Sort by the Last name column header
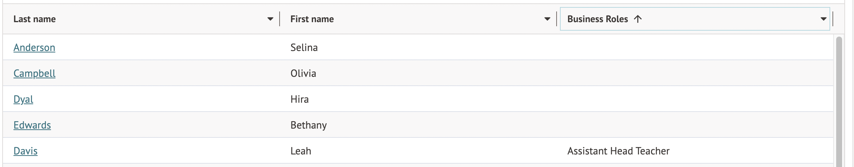 [x=35, y=19]
